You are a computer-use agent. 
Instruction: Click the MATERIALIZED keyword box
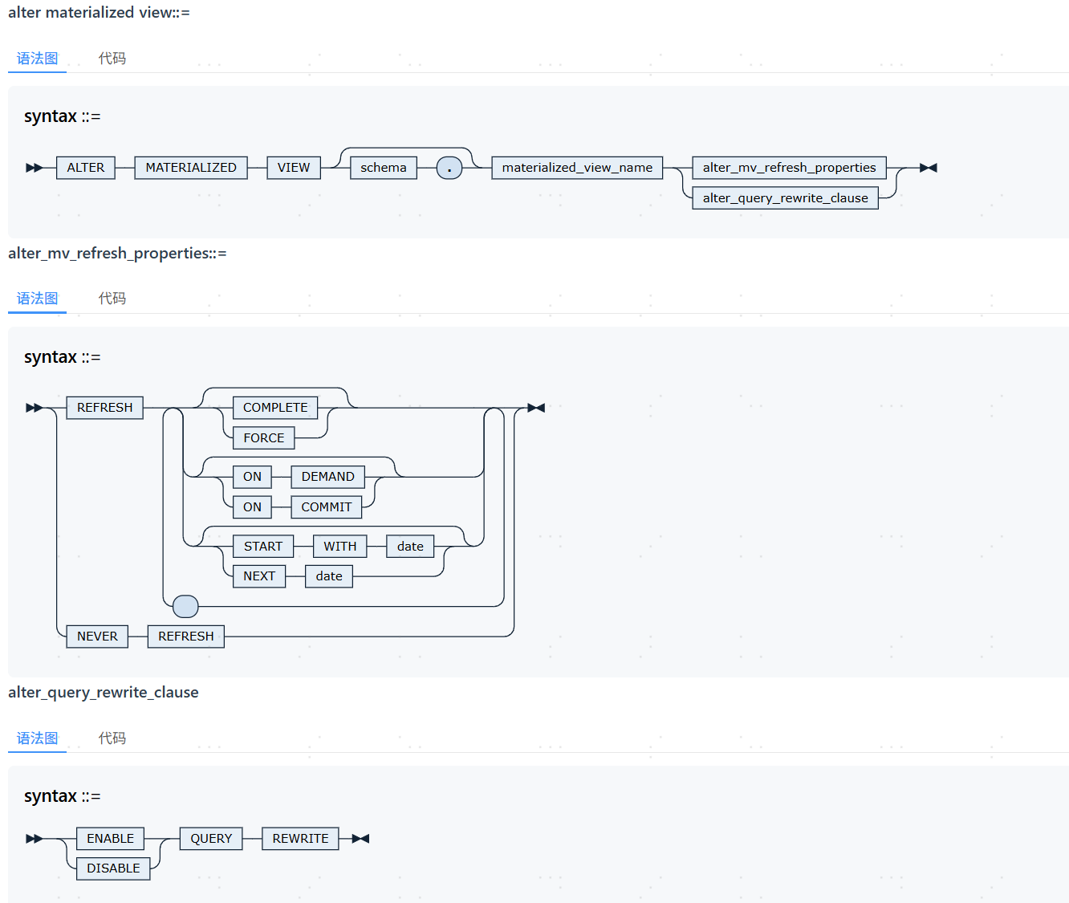tap(191, 168)
